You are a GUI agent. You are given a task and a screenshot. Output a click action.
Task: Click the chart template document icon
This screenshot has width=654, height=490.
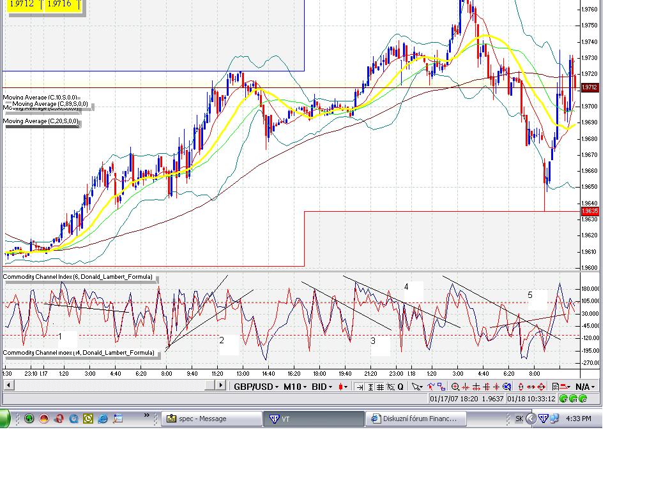555,387
